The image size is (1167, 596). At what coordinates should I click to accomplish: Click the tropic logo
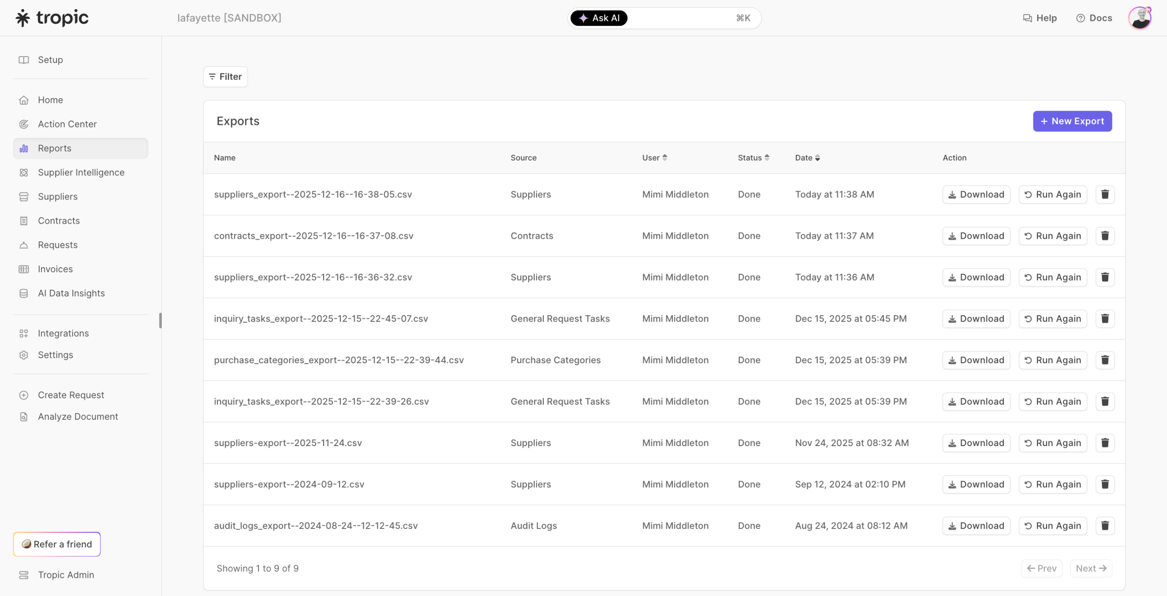(52, 18)
